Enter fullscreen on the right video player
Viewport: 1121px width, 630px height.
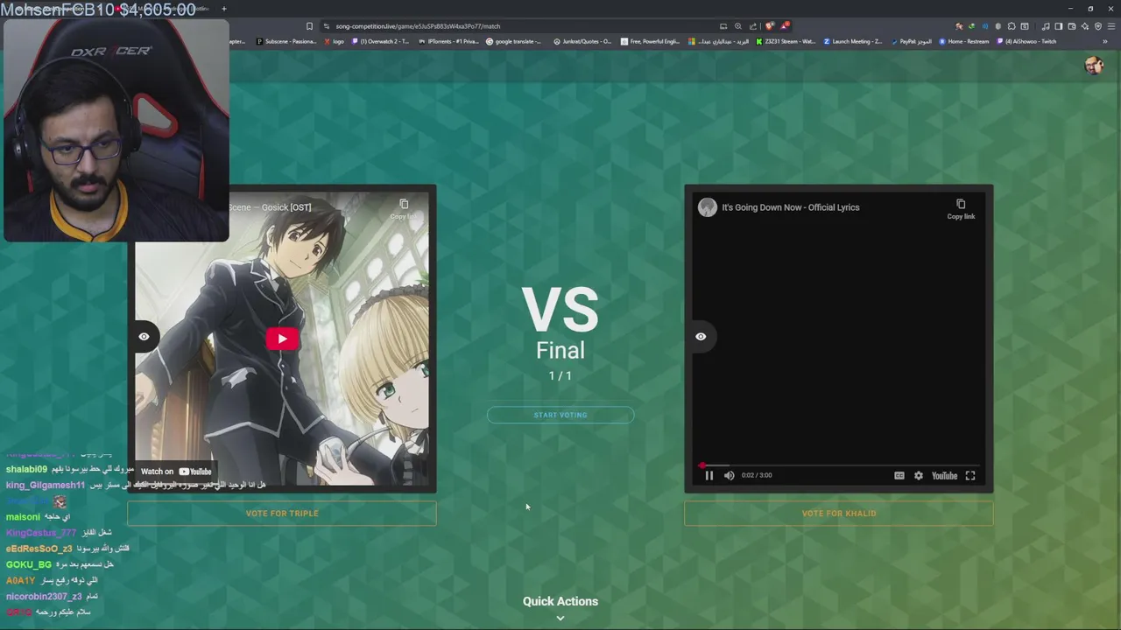(x=970, y=475)
